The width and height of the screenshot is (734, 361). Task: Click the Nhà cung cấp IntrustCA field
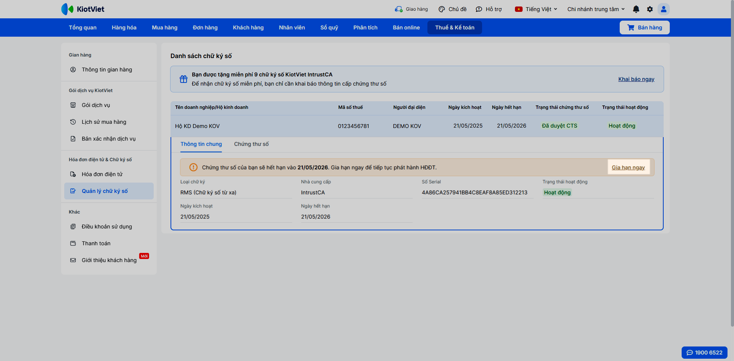tap(357, 193)
